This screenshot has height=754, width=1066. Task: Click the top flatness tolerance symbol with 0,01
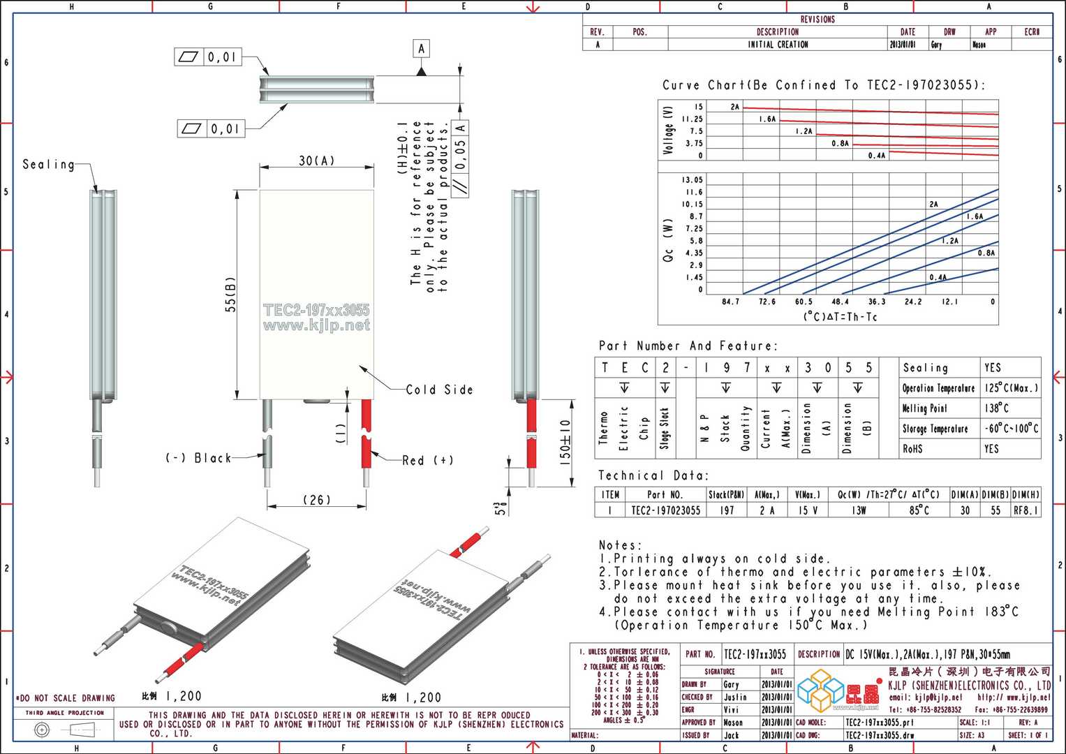(x=208, y=57)
